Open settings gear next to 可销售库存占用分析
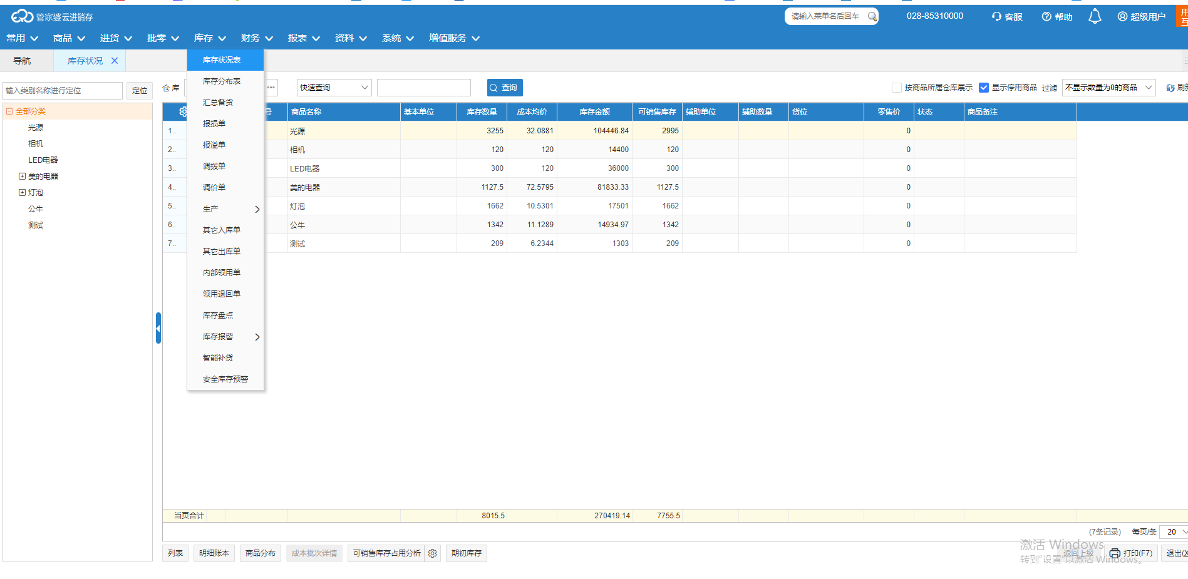This screenshot has height=579, width=1188. (432, 553)
